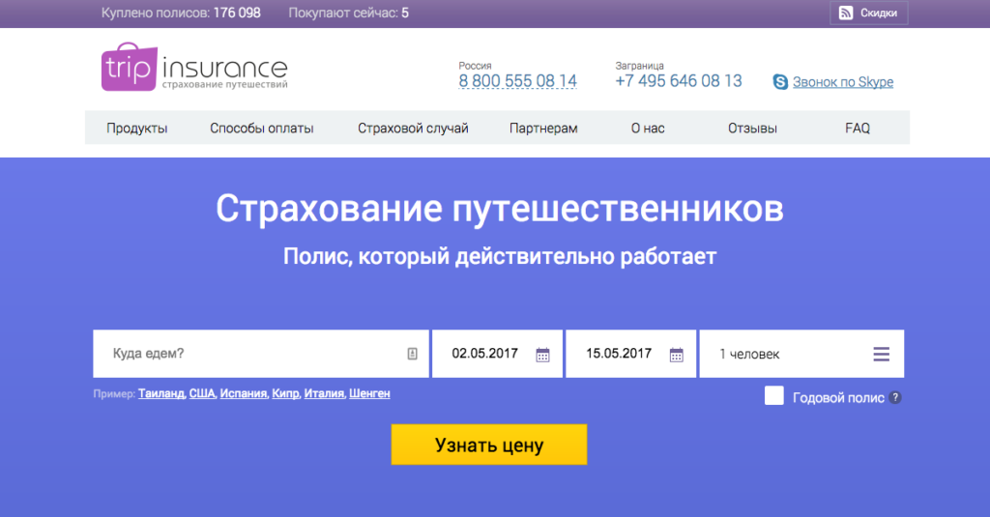Choose the Таиланд example link
The image size is (990, 517).
(160, 393)
